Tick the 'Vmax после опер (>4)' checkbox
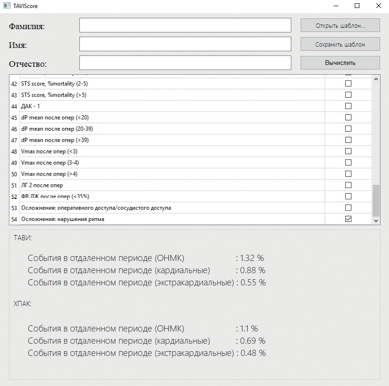Screen dimensions: 389x386 348,174
